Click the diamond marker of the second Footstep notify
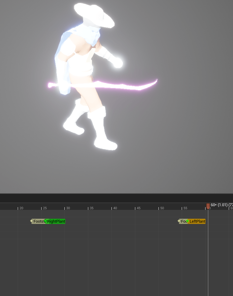This screenshot has width=233, height=296. coord(179,221)
